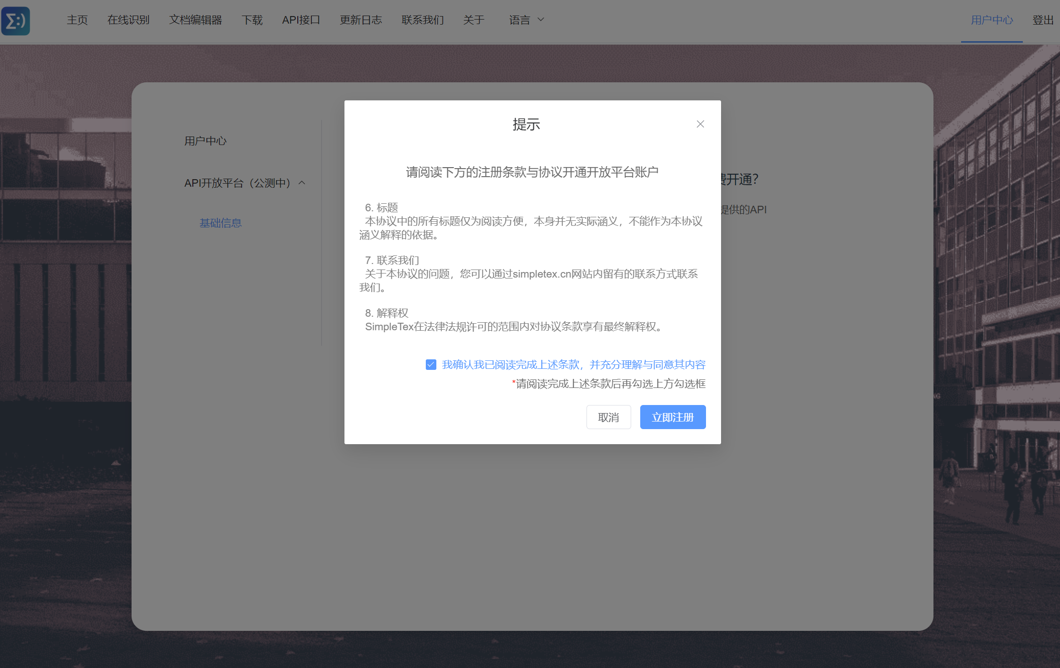1060x668 pixels.
Task: Uncheck the terms agreement checkbox
Action: pos(431,364)
